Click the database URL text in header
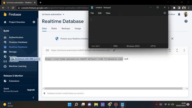Image resolution: width=192 pixels, height=108 pixels. [x=81, y=50]
